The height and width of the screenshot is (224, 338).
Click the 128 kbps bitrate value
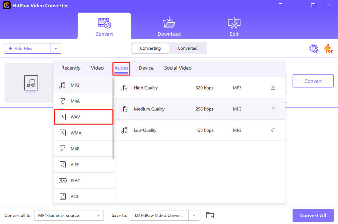(205, 130)
